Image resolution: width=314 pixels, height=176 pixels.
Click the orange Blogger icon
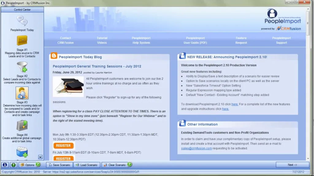coord(54,56)
